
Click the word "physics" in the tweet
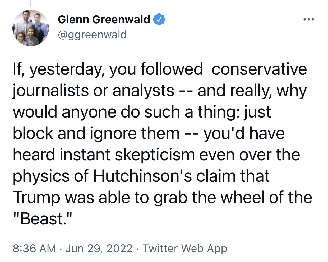tap(41, 176)
